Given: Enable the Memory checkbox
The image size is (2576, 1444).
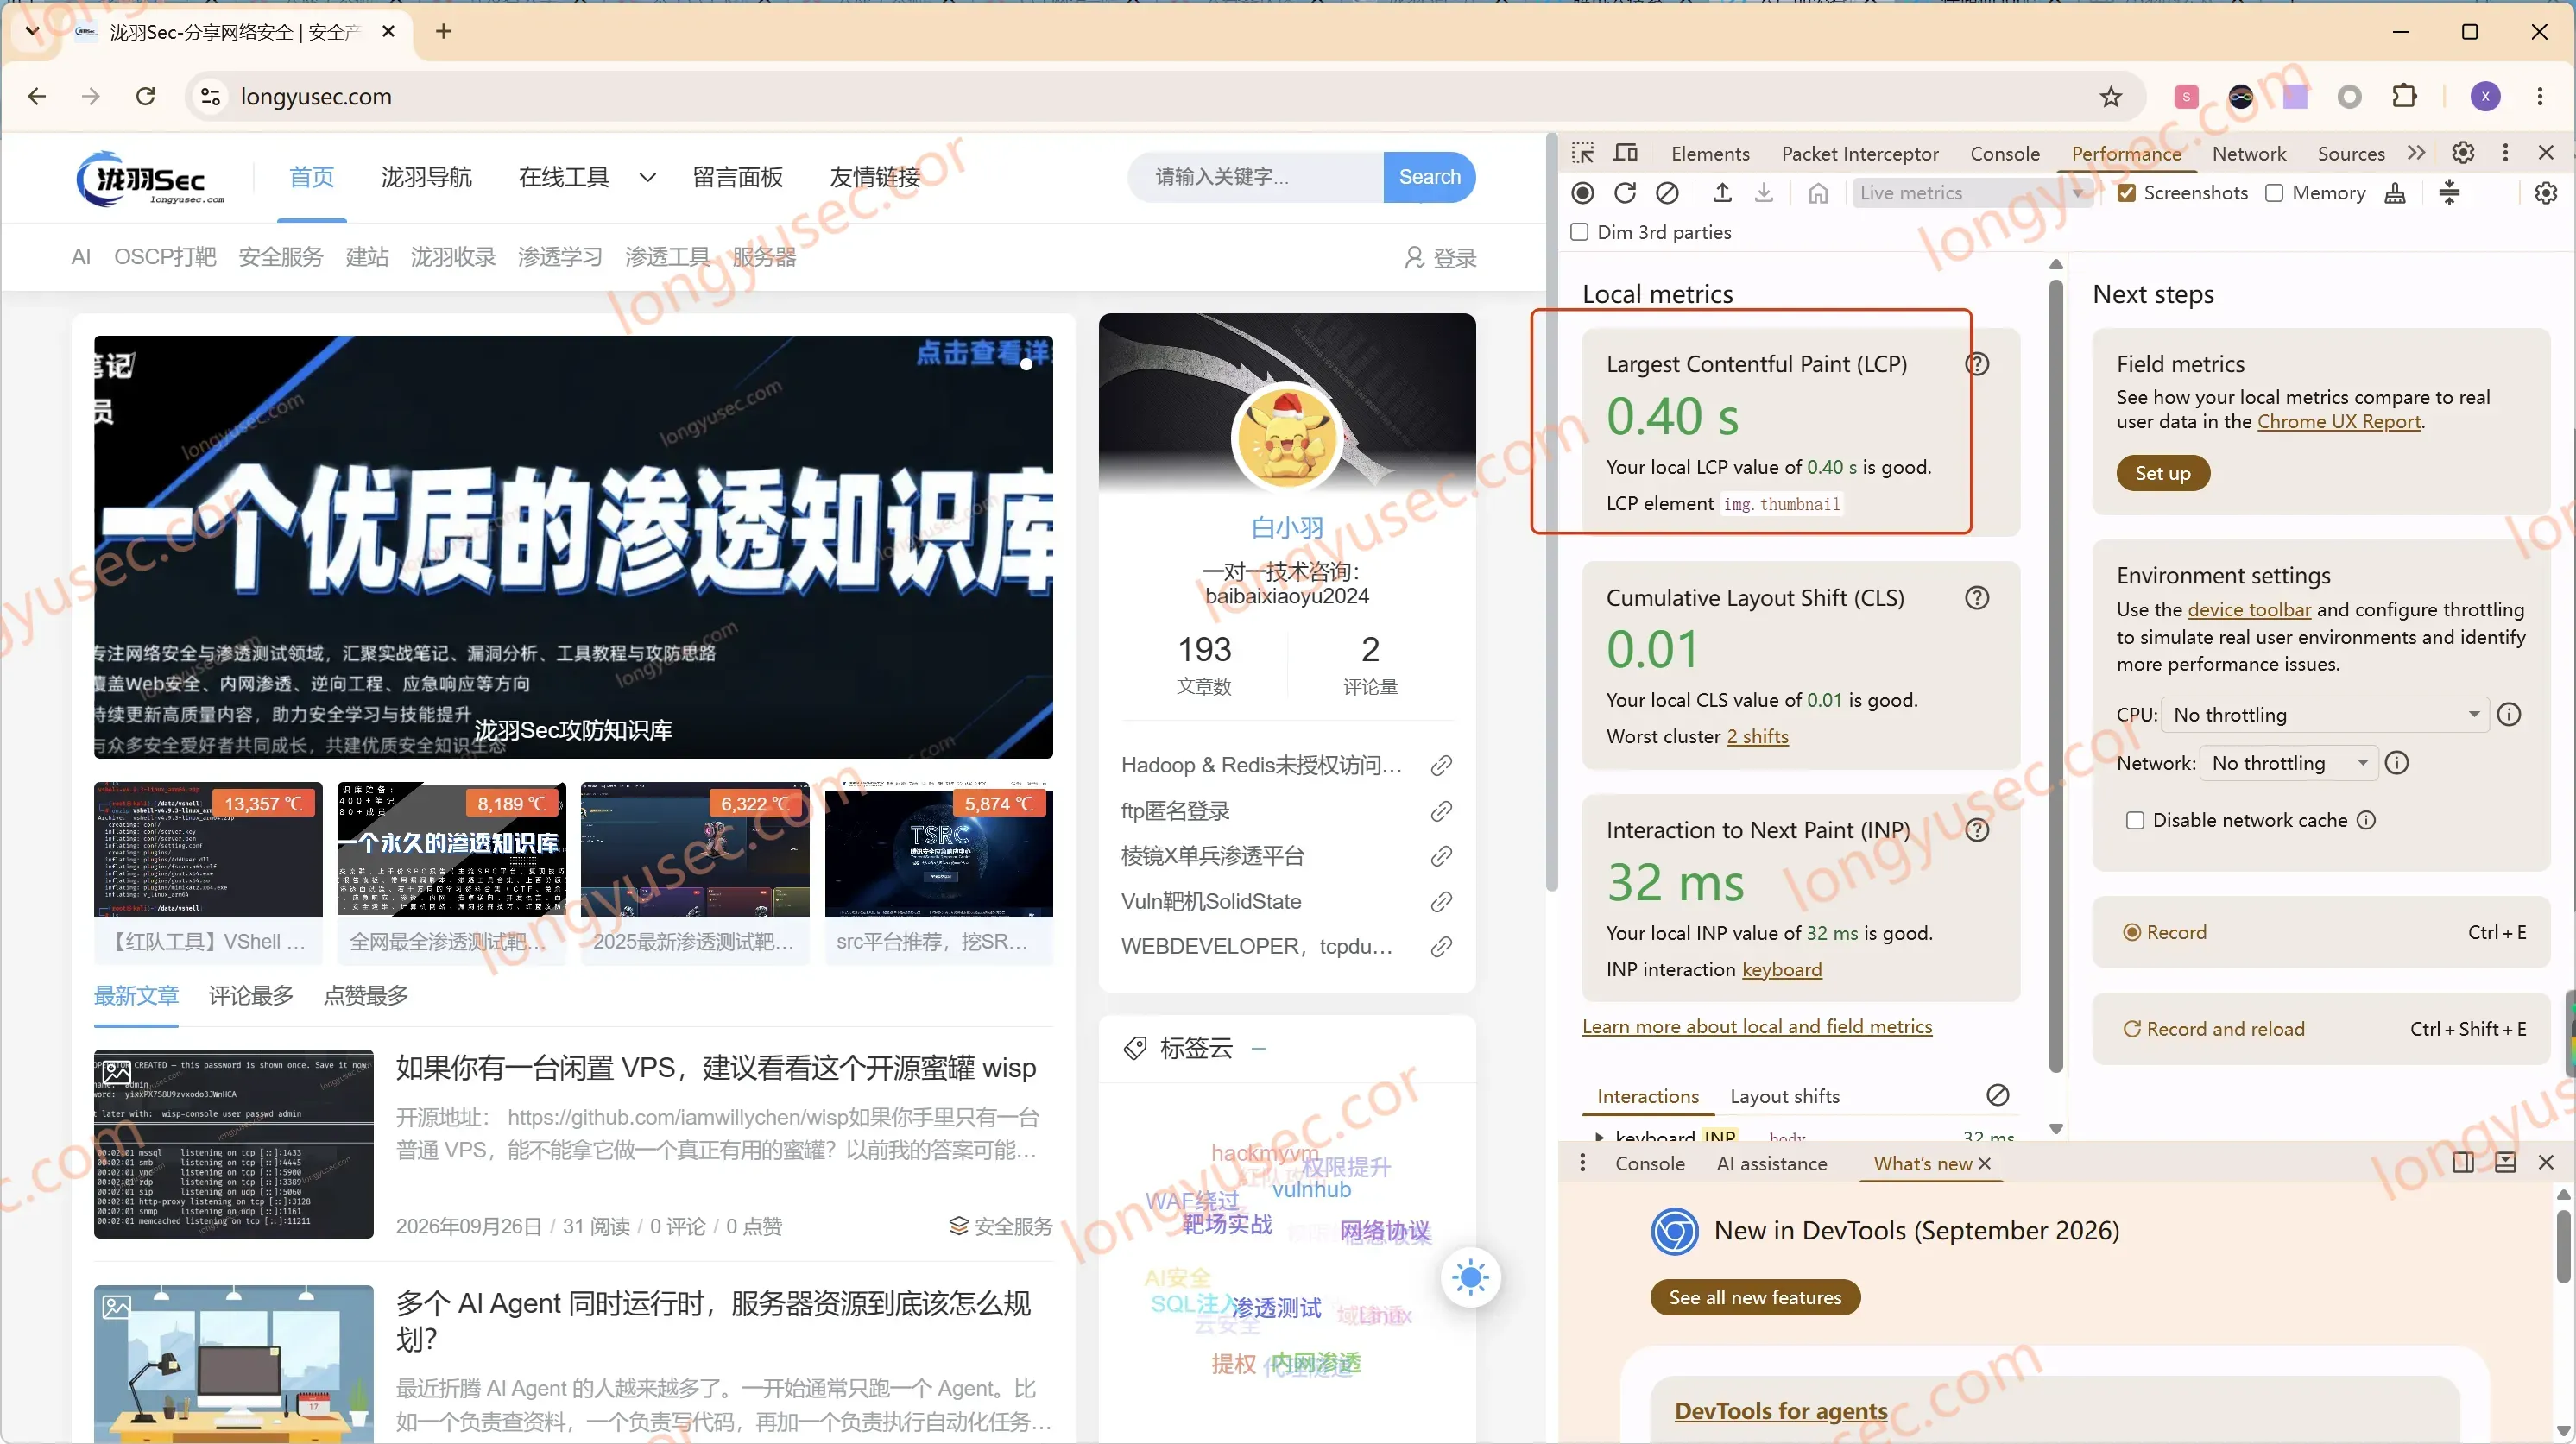Looking at the screenshot, I should click(x=2274, y=193).
